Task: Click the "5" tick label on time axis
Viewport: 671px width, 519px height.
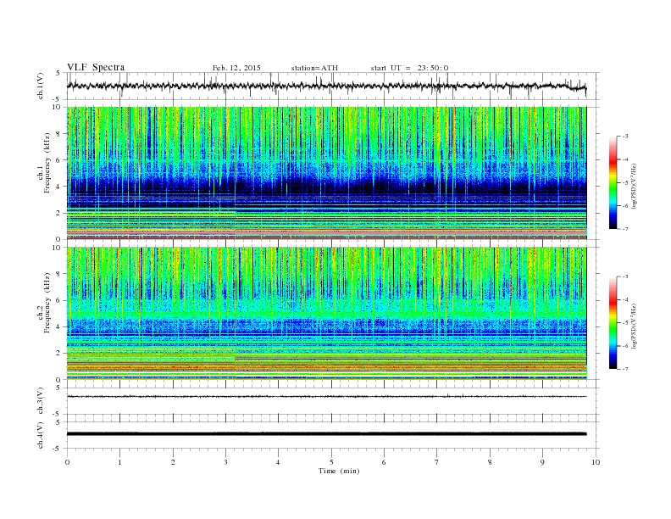Action: (x=331, y=462)
